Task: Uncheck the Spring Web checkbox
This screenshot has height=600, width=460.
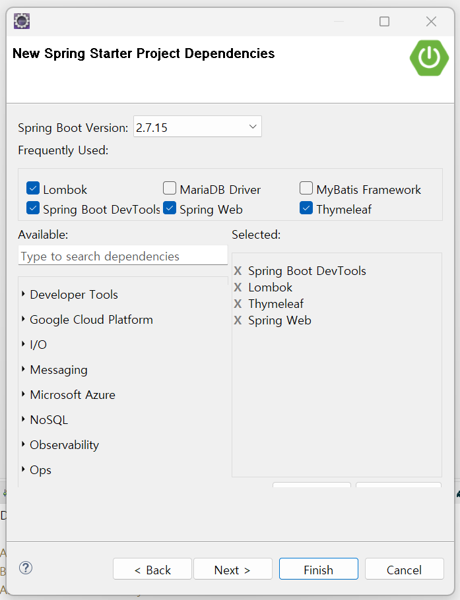Action: (170, 208)
